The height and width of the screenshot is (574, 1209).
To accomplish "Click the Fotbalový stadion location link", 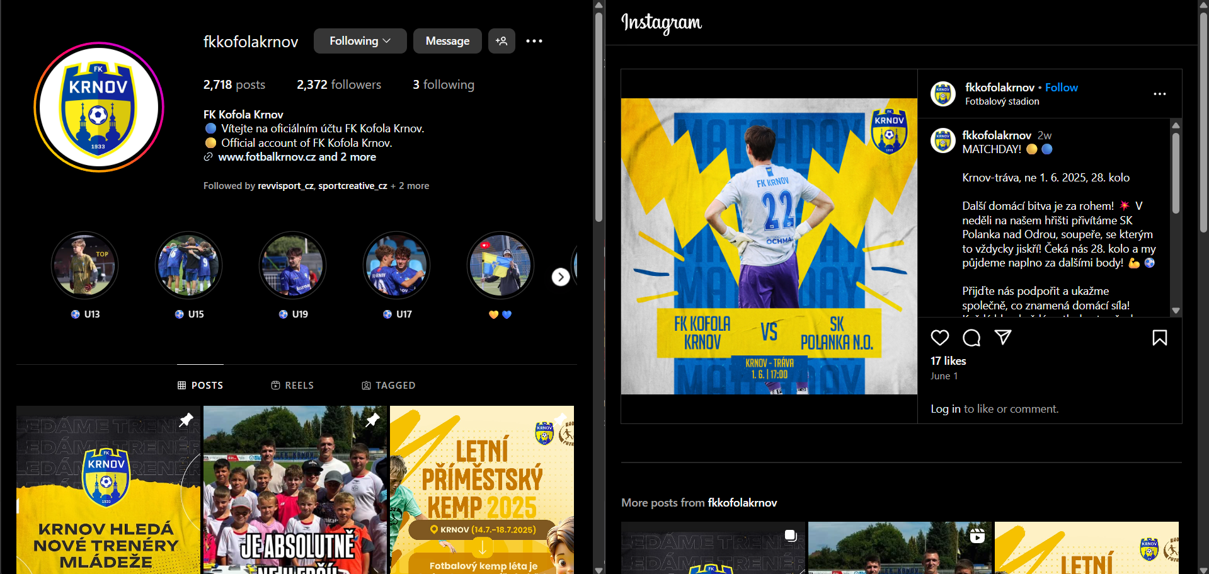I will click(x=1002, y=101).
